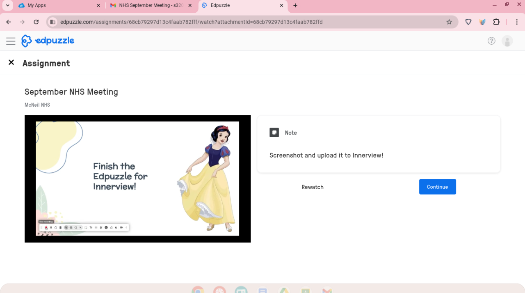The height and width of the screenshot is (293, 525).
Task: Reload the current page
Action: pyautogui.click(x=36, y=22)
